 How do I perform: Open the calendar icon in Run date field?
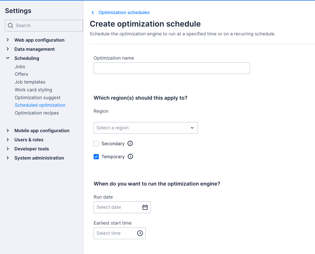[145, 207]
